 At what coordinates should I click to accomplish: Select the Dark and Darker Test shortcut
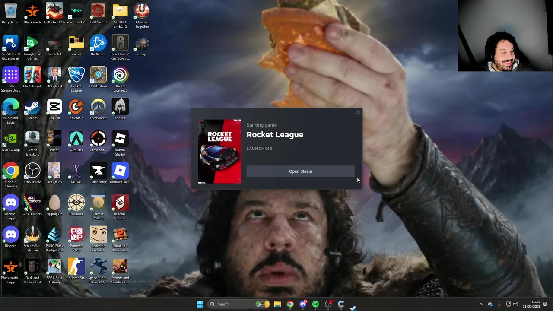coord(32,272)
